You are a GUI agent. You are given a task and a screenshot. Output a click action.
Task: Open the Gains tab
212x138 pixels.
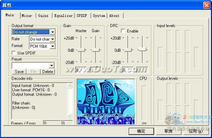click(x=43, y=16)
